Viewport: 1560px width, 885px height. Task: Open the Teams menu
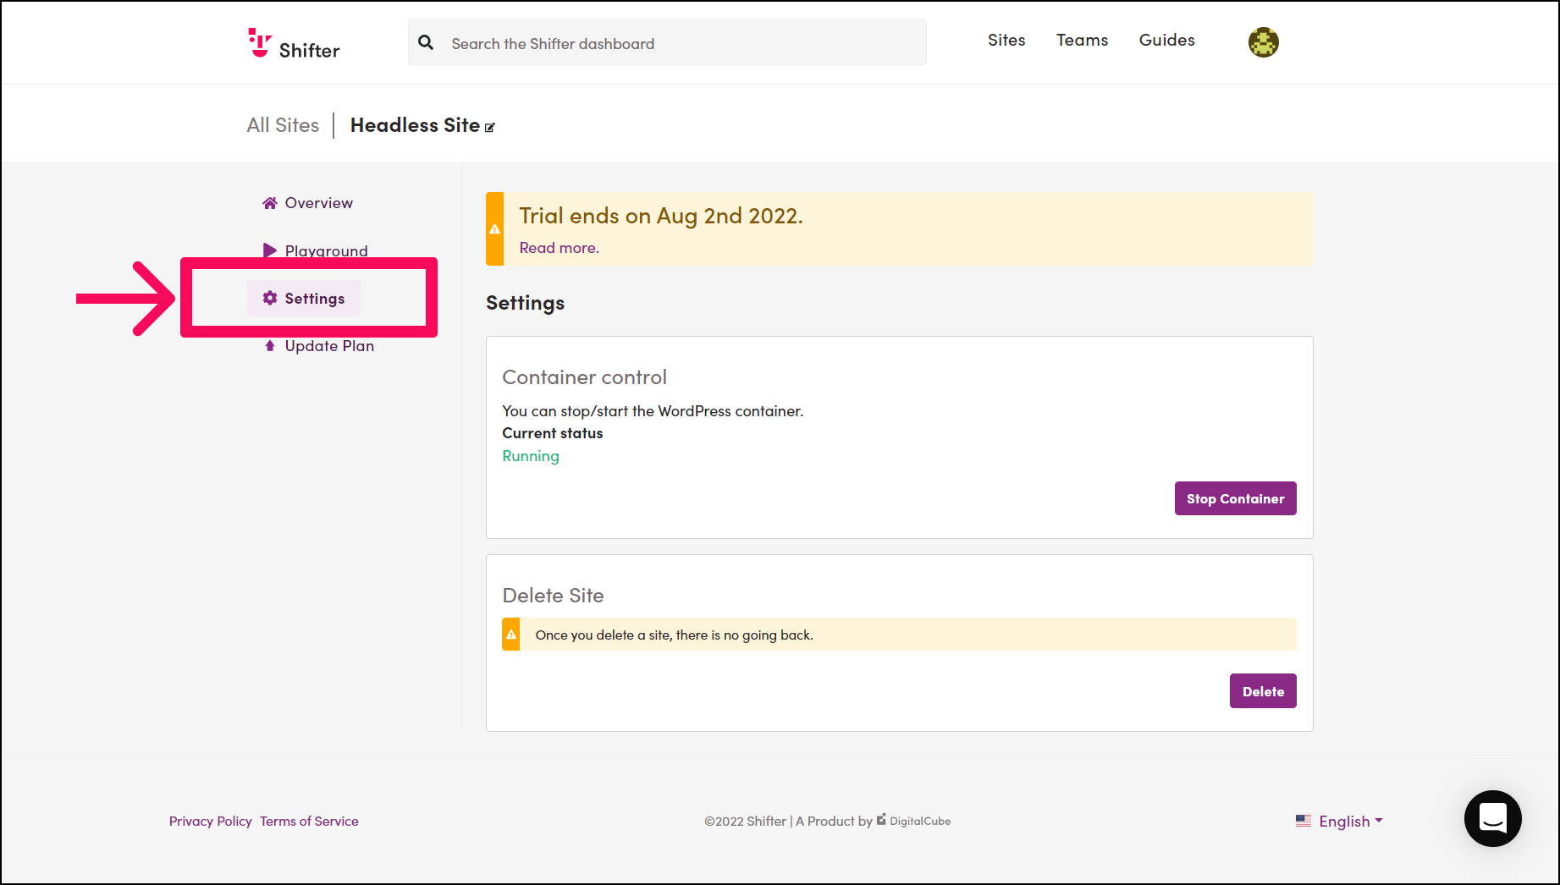pos(1082,40)
